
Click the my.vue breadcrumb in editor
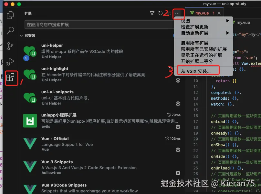[243, 23]
